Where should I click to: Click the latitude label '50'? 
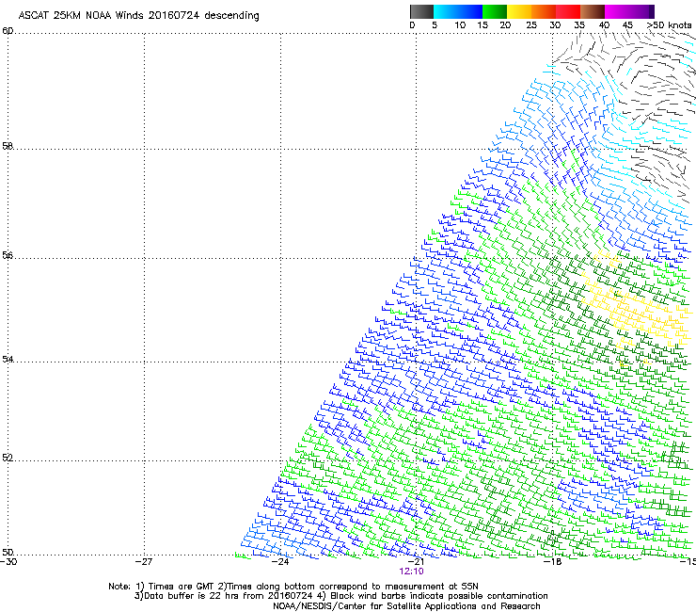tap(8, 553)
